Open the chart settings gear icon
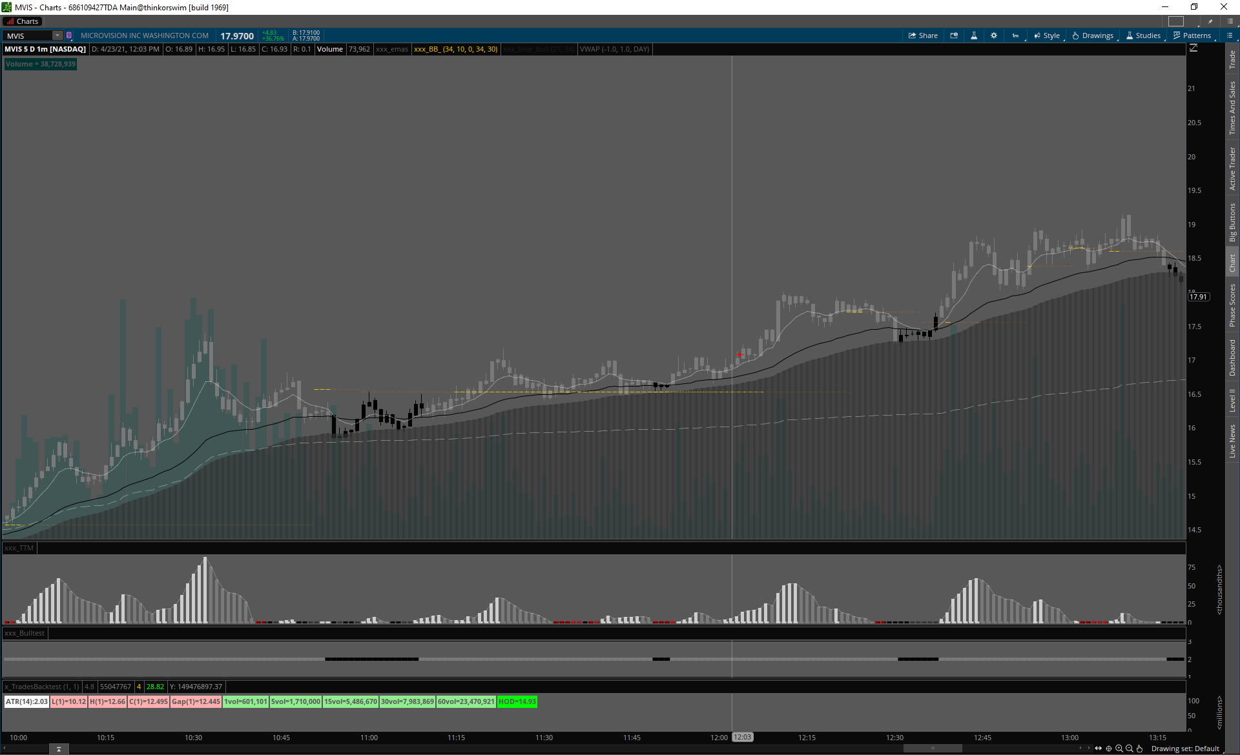The height and width of the screenshot is (755, 1240). click(x=994, y=35)
